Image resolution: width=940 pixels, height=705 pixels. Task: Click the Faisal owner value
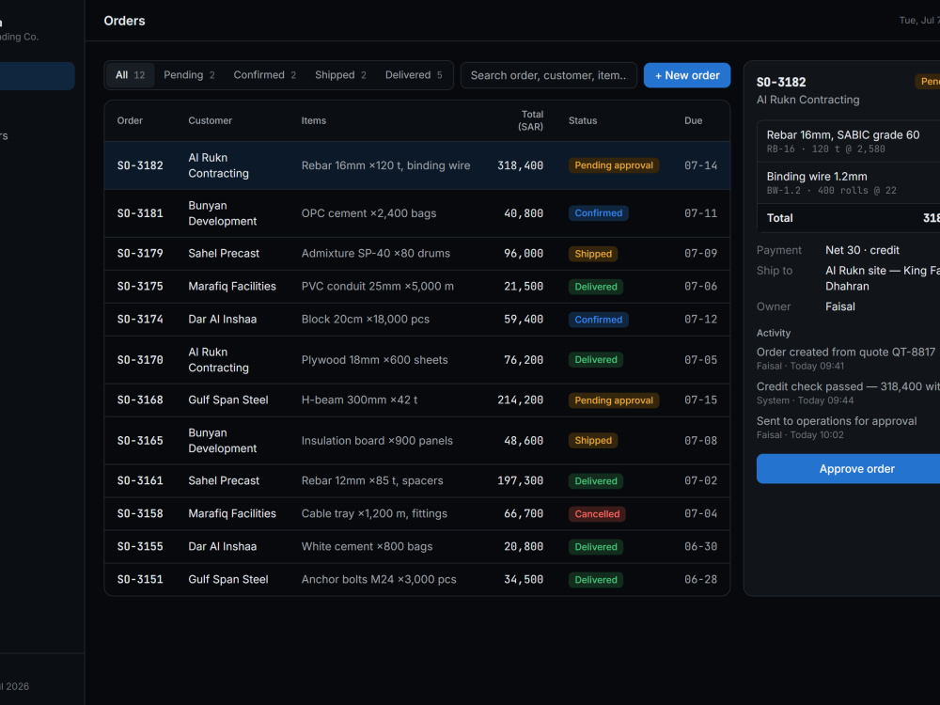(x=839, y=306)
